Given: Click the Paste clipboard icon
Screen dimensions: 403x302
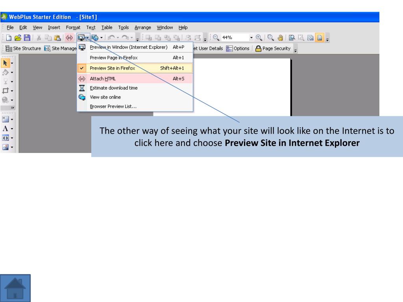Looking at the screenshot, I should click(57, 38).
